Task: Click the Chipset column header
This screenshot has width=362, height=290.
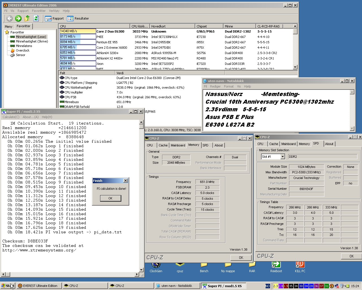Action: pos(209,26)
